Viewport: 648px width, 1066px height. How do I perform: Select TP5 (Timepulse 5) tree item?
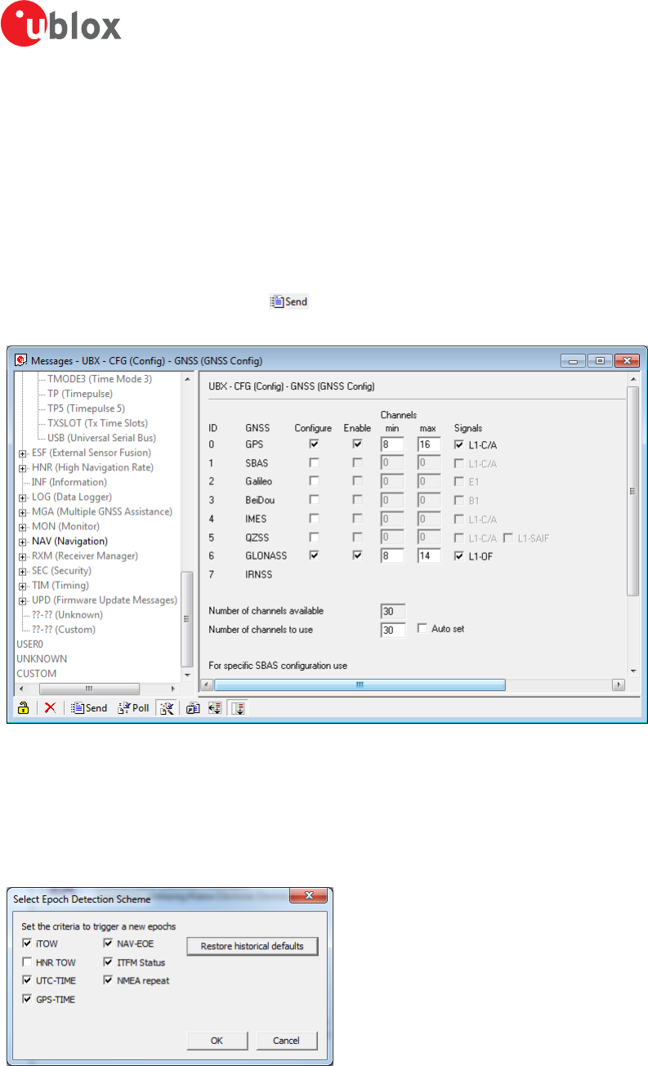pos(86,408)
